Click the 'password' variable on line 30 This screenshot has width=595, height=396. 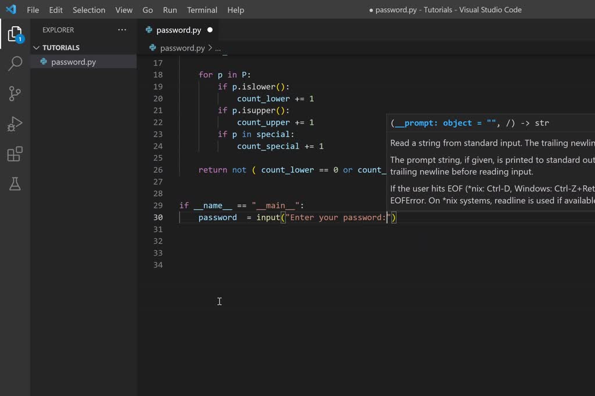[217, 217]
